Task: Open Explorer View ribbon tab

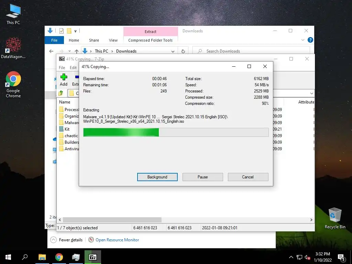Action: coord(113,40)
